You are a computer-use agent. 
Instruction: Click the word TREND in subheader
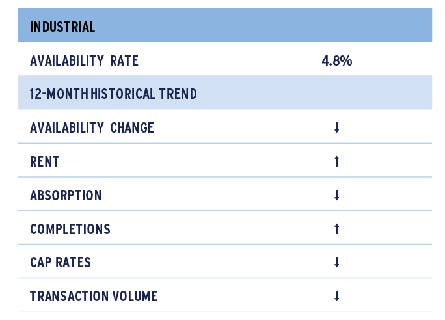[x=178, y=94]
